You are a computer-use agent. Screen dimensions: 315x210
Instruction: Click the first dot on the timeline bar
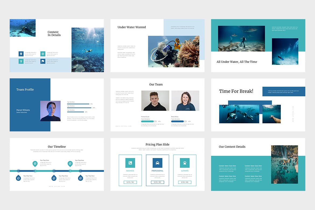point(18,171)
